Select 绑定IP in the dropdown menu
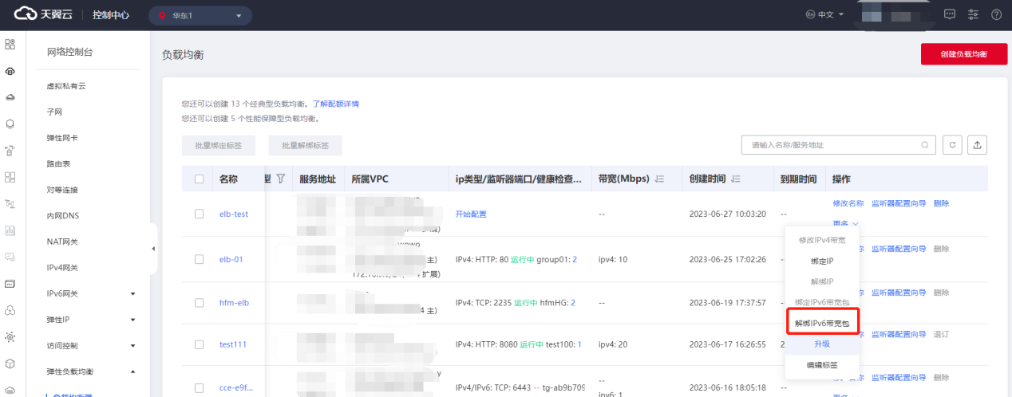Viewport: 1012px width, 397px height. point(822,261)
